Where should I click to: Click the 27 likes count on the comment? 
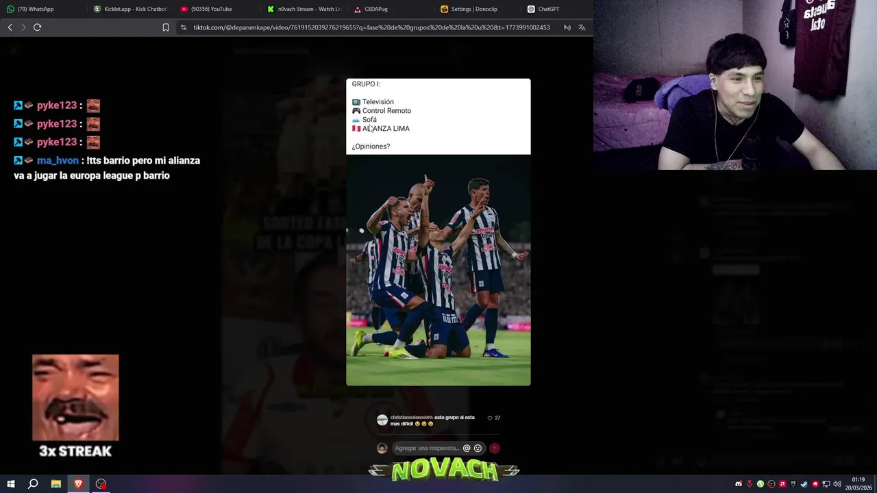click(x=497, y=418)
